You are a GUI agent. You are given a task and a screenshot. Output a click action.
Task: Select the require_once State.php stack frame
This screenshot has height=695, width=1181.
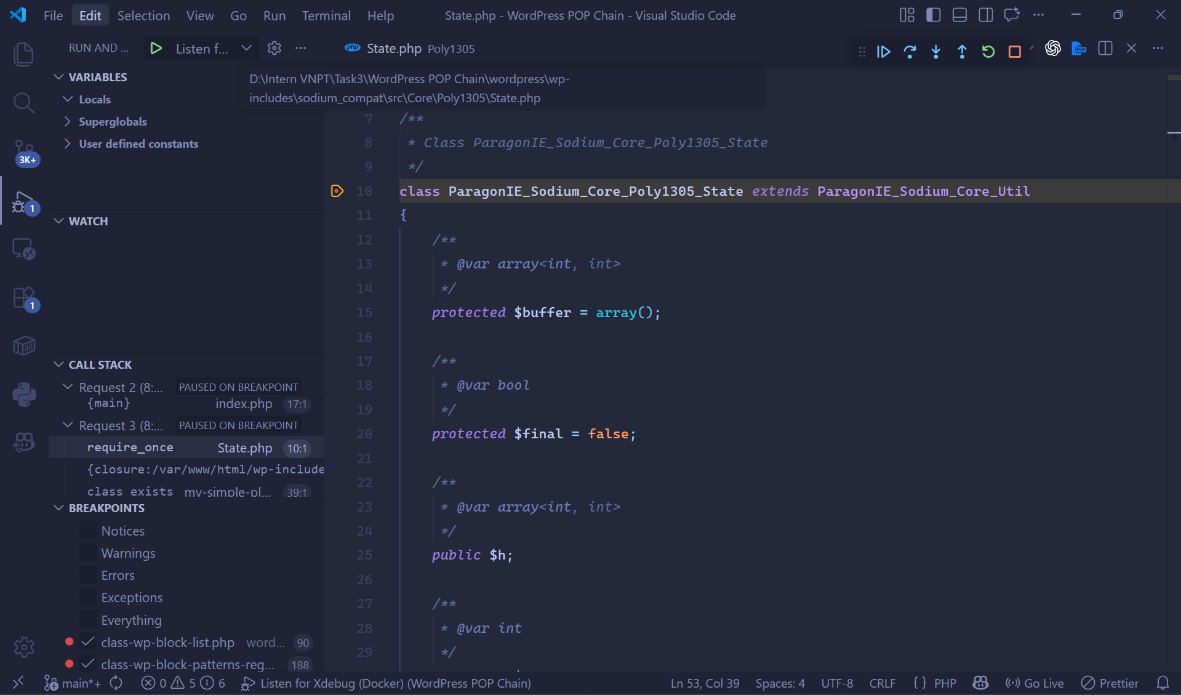186,448
